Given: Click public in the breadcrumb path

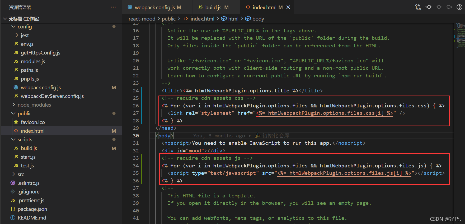Looking at the screenshot, I should tap(168, 19).
